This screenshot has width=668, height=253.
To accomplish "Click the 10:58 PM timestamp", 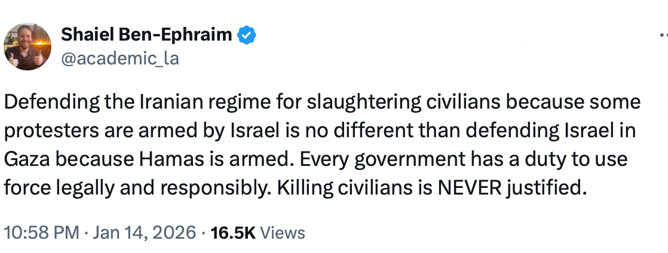I will (x=41, y=232).
